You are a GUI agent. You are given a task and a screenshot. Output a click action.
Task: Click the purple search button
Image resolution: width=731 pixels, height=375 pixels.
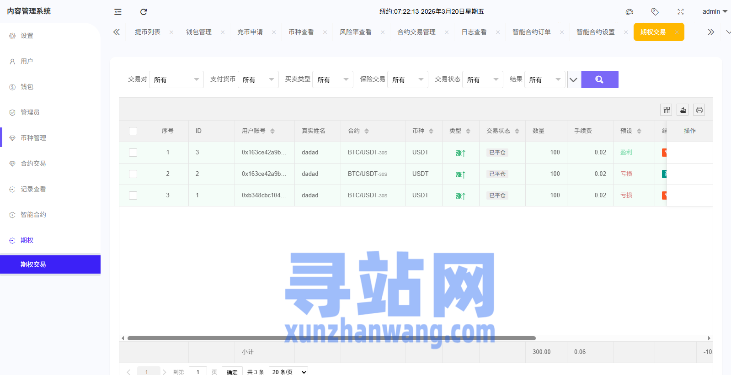click(x=599, y=79)
